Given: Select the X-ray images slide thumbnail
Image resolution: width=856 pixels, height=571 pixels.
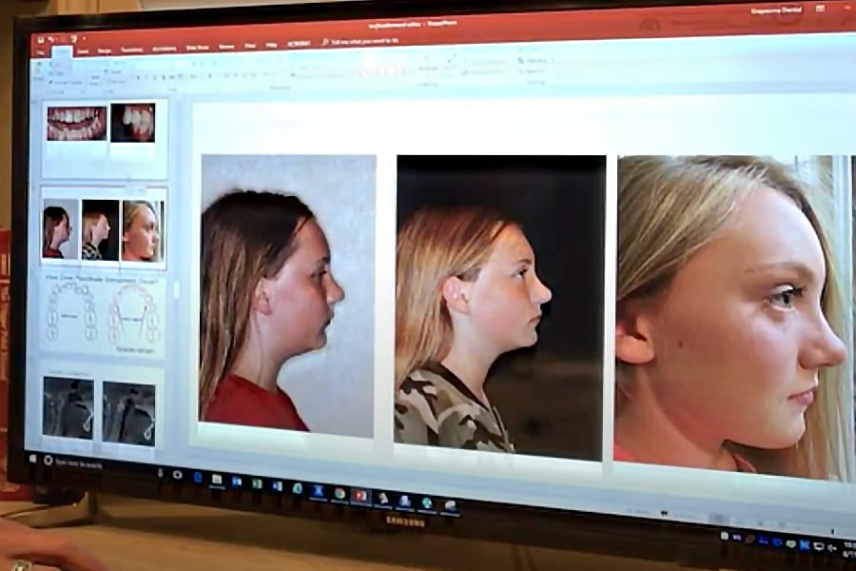Looking at the screenshot, I should (x=101, y=408).
